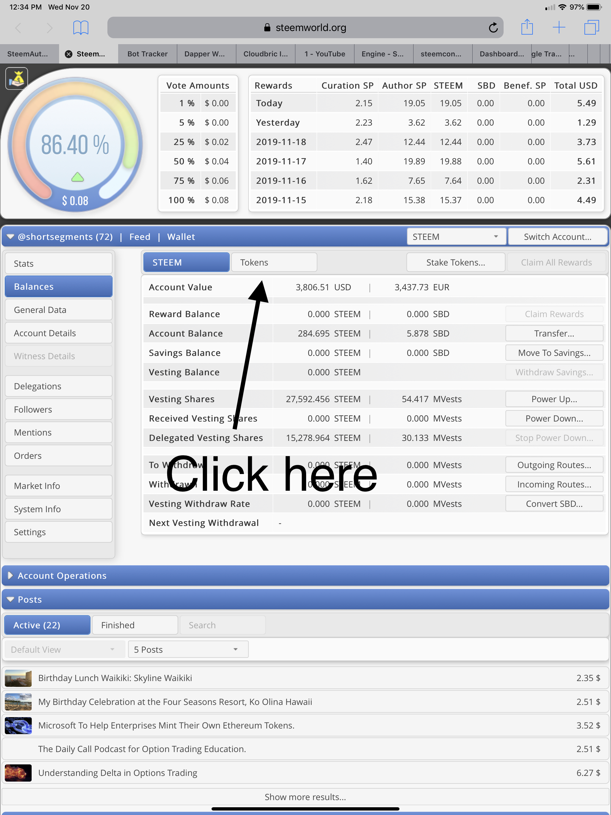Click the voting power gauge at 86.40 %
Screen dimensions: 611x815
pyautogui.click(x=75, y=144)
